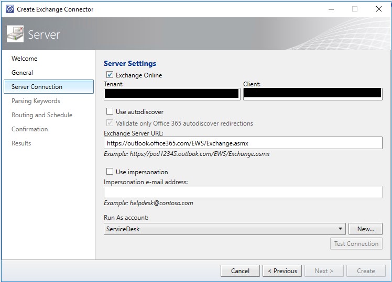Viewport: 392px width, 282px height.
Task: Click the Server Settings heading
Action: pos(130,63)
